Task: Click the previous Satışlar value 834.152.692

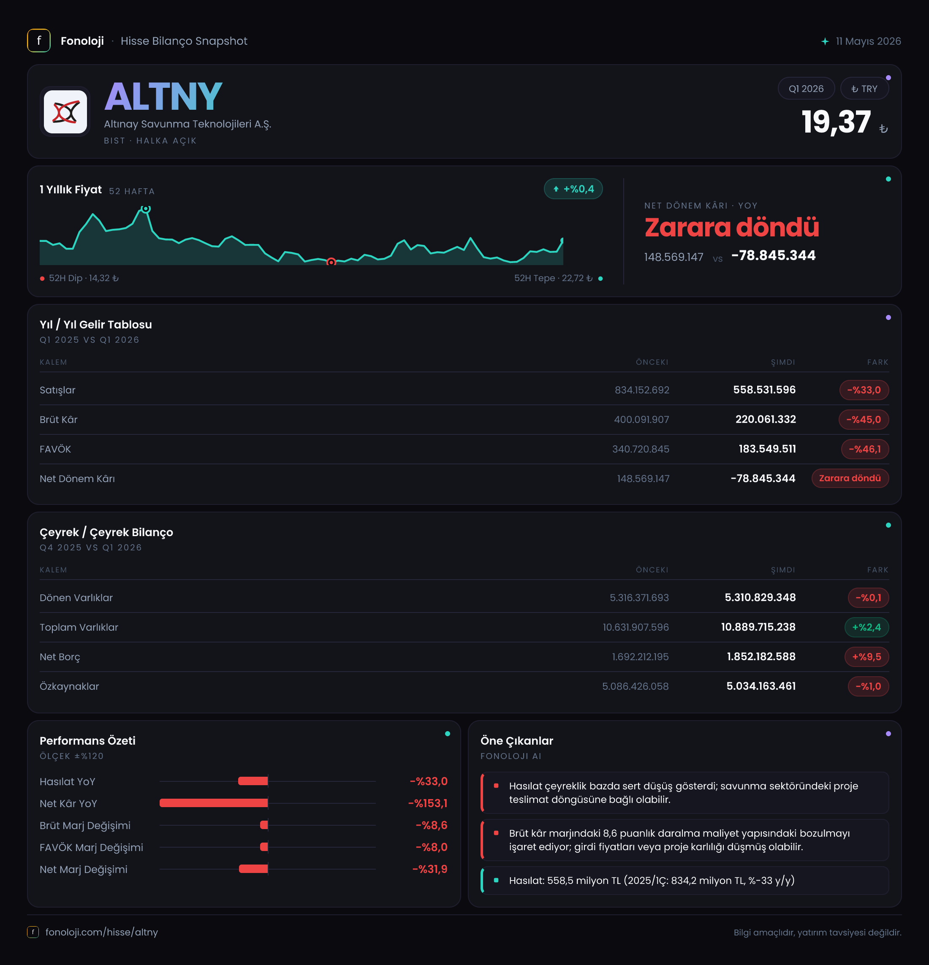Action: (x=642, y=390)
